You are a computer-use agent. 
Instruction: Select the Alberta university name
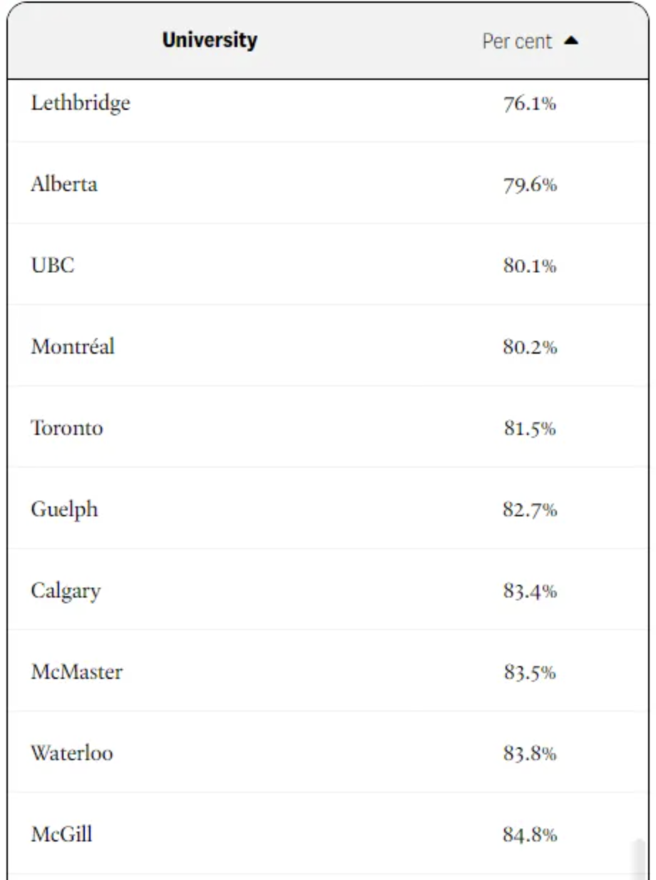click(x=64, y=184)
